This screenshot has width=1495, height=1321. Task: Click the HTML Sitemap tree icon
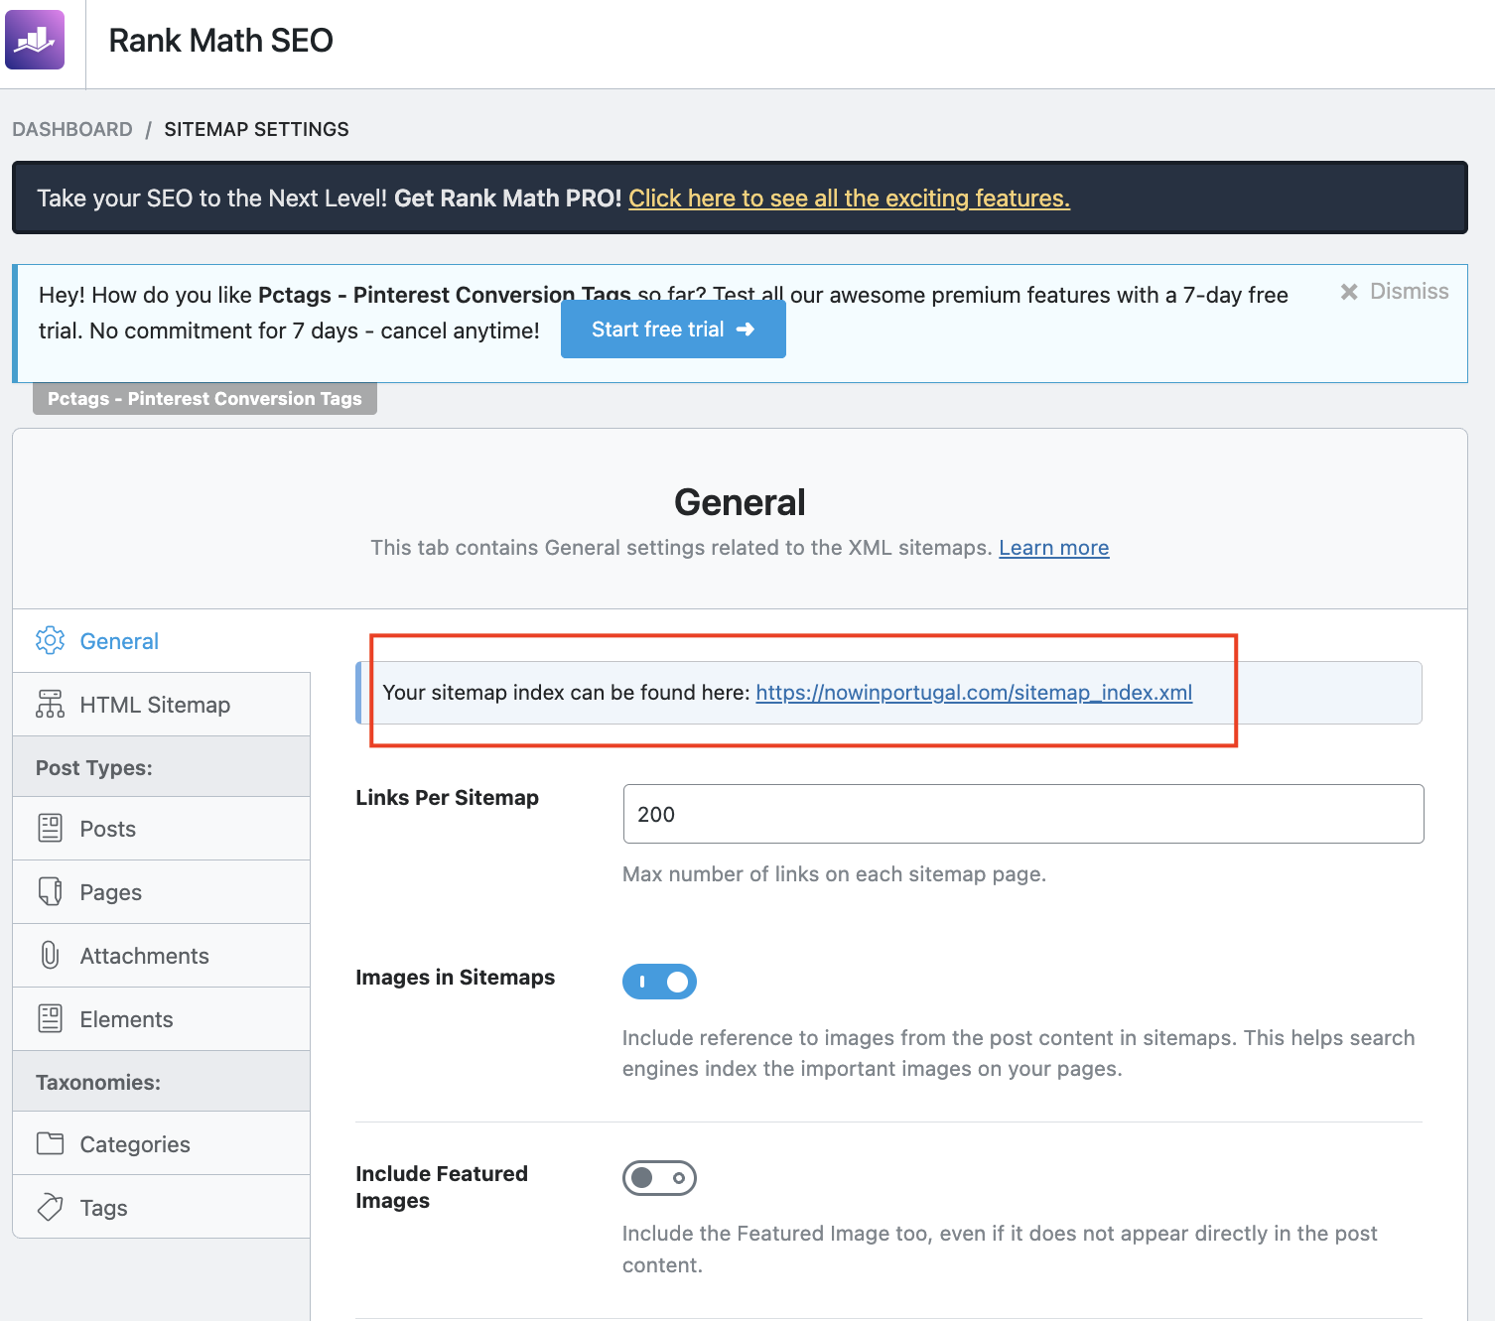50,705
